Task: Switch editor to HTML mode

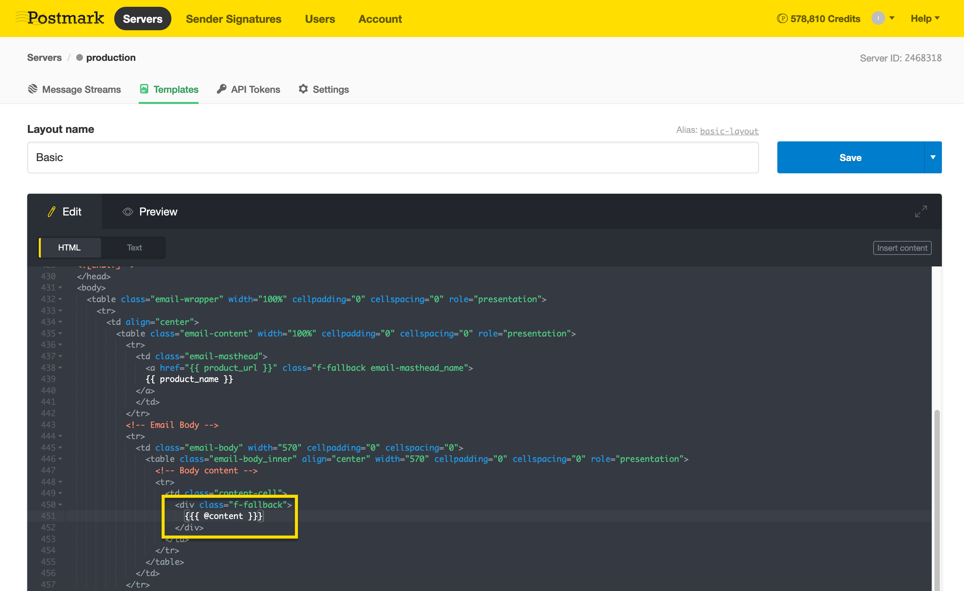Action: click(x=69, y=248)
